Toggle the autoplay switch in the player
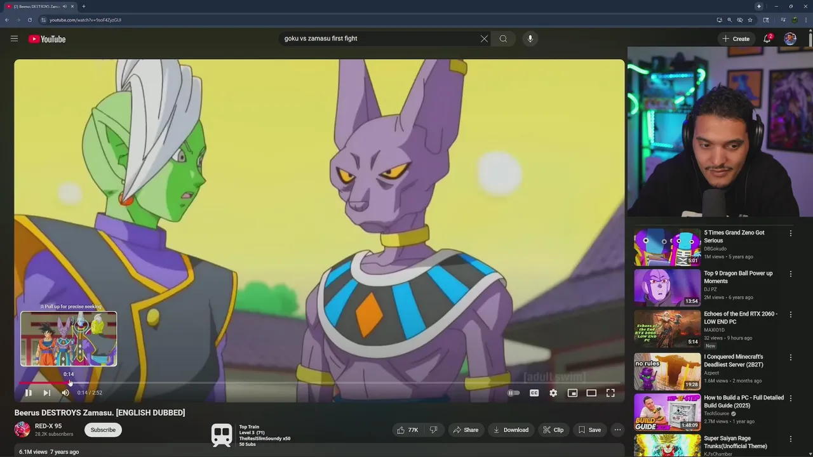 (x=514, y=393)
